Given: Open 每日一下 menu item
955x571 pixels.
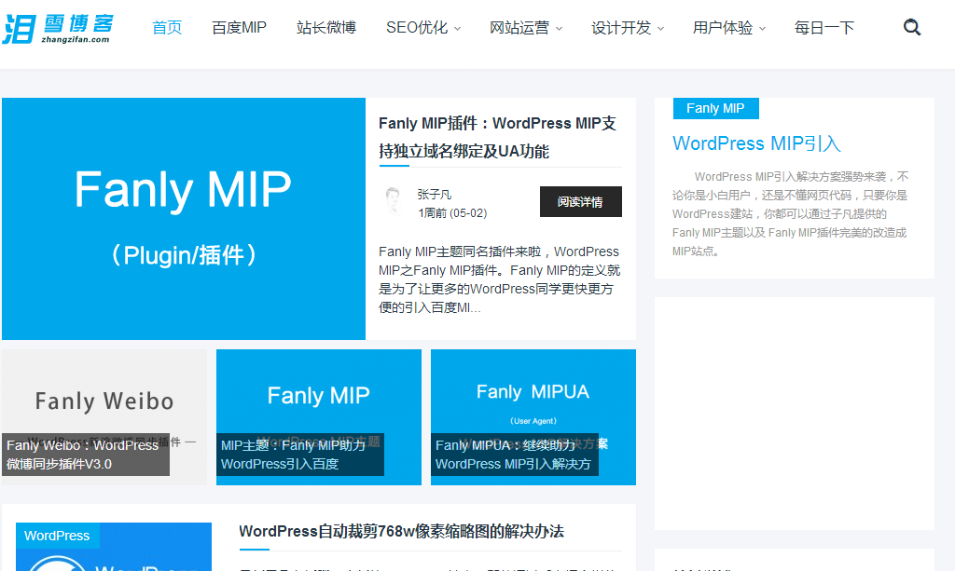Looking at the screenshot, I should [x=824, y=28].
